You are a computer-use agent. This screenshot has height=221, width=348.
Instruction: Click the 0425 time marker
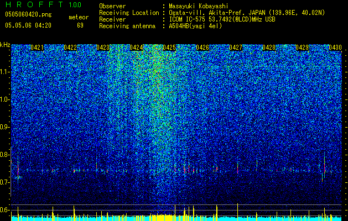click(169, 48)
